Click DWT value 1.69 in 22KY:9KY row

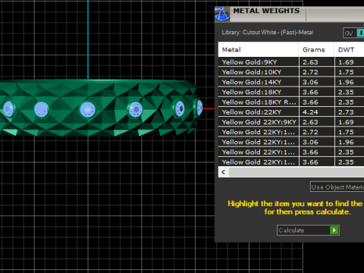coord(346,122)
